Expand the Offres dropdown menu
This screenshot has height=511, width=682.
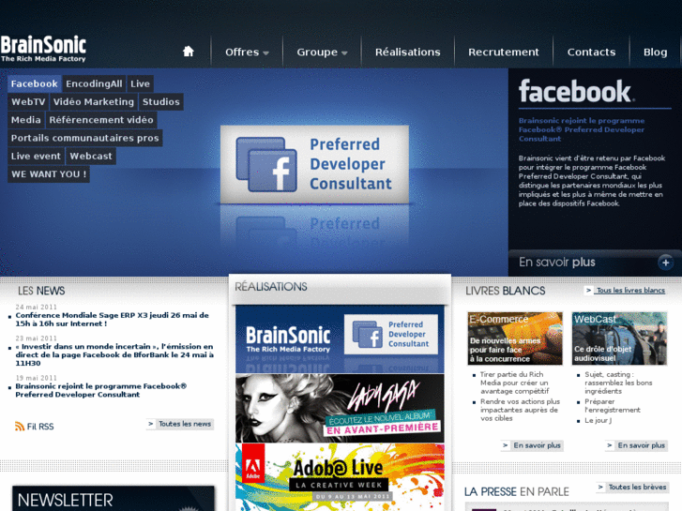click(247, 53)
